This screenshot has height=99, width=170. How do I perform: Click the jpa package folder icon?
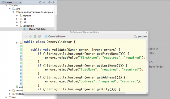pyautogui.click(x=21, y=19)
